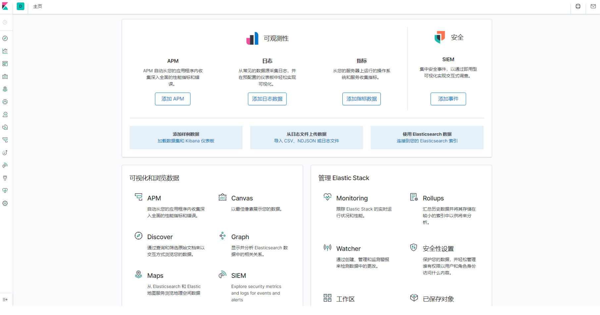Open the newsfeed mail icon in header
Image resolution: width=600 pixels, height=315 pixels.
tap(593, 6)
